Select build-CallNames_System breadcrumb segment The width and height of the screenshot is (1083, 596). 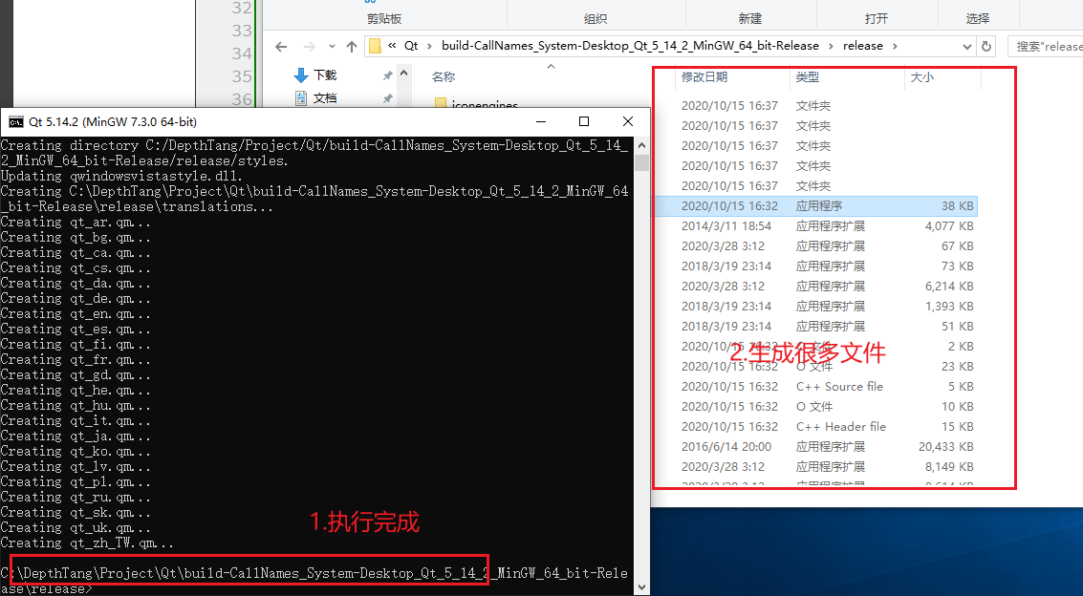tap(630, 46)
